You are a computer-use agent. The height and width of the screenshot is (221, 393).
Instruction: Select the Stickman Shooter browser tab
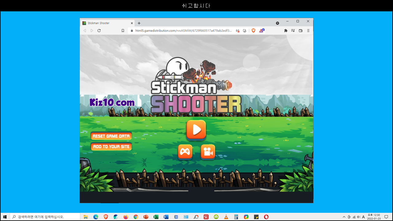(x=107, y=23)
